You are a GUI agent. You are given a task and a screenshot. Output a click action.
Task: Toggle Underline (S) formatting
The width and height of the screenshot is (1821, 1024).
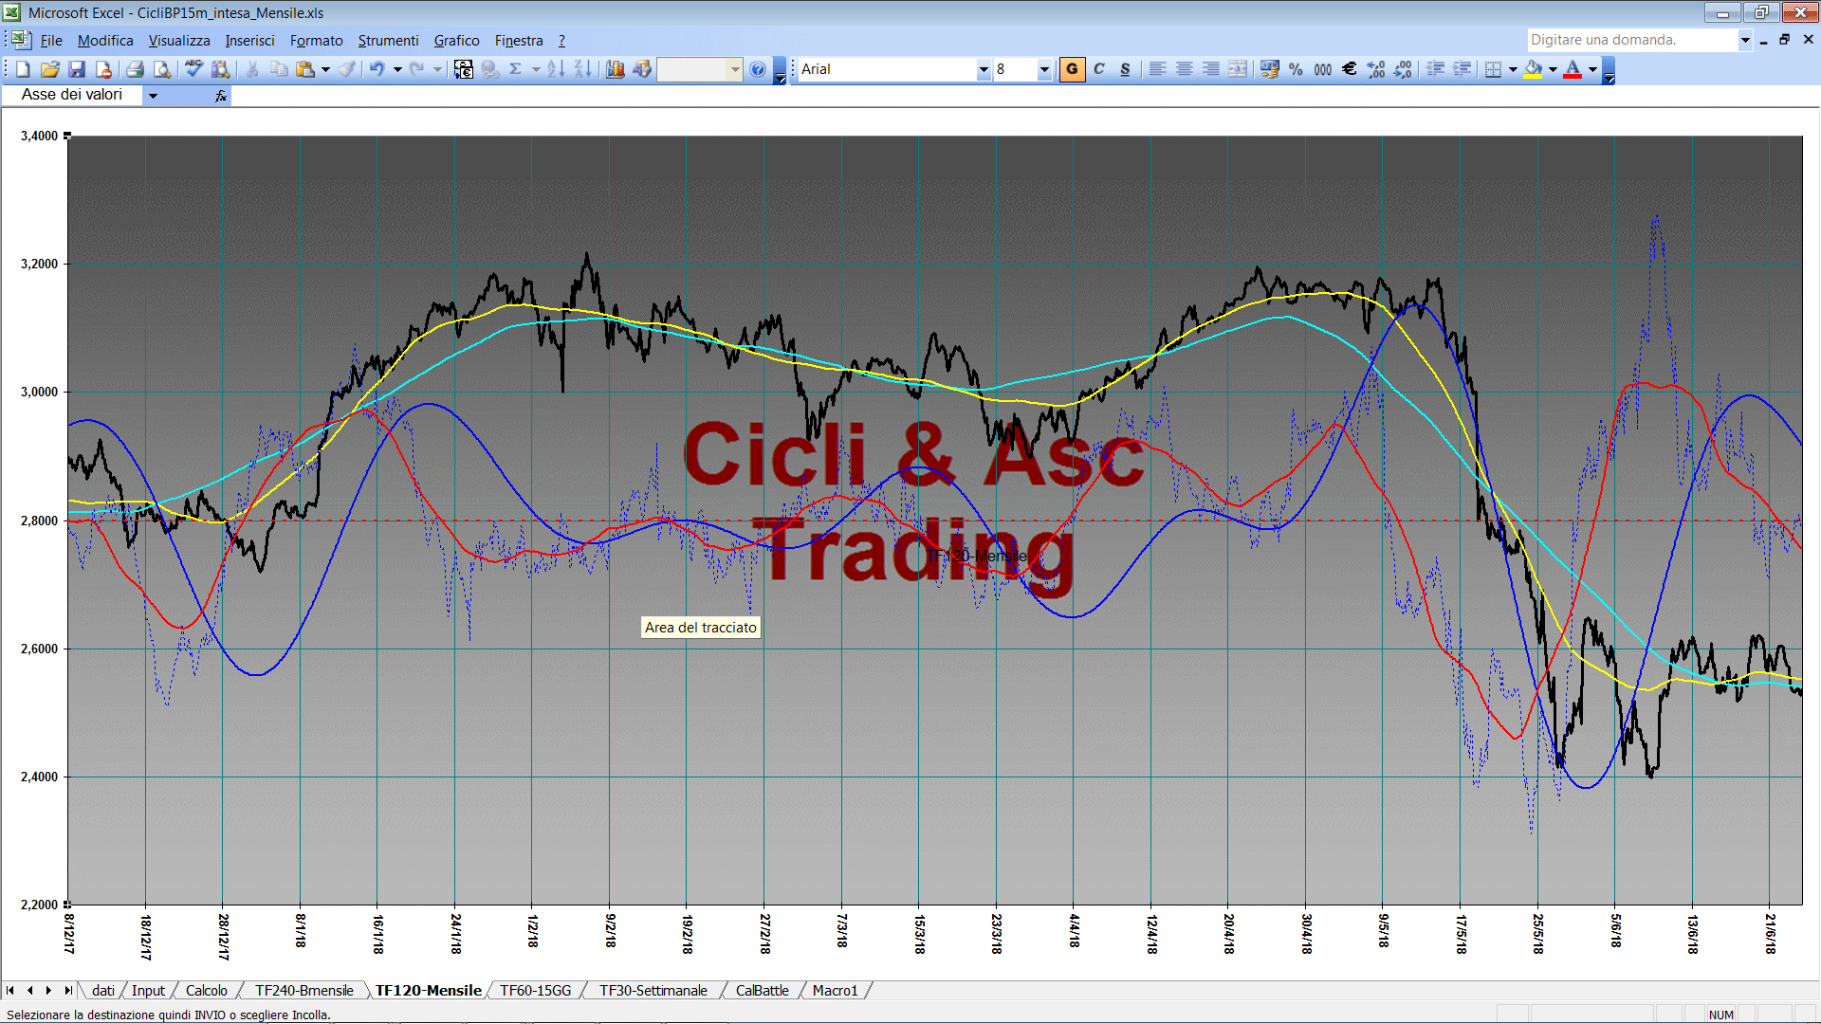(x=1125, y=69)
